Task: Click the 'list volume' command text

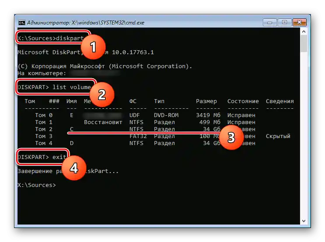Action: [71, 87]
